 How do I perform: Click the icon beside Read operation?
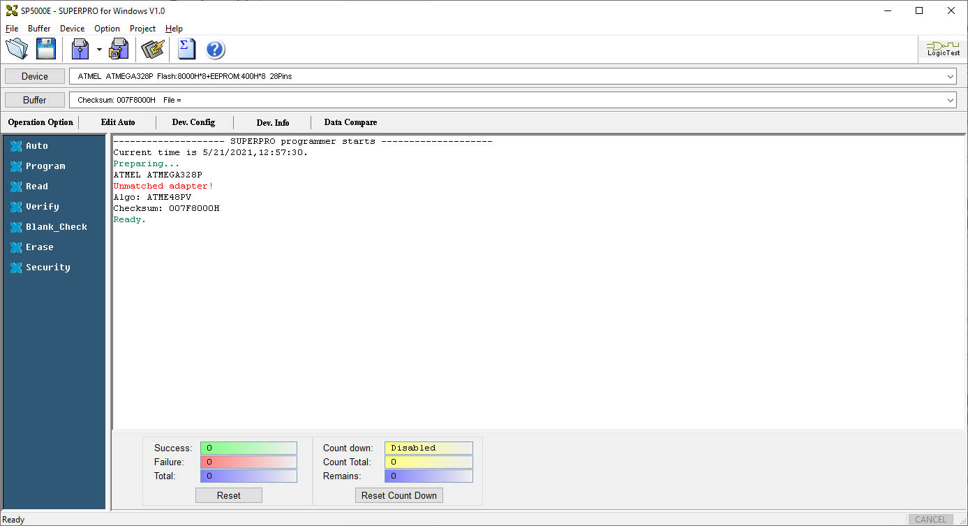[16, 187]
